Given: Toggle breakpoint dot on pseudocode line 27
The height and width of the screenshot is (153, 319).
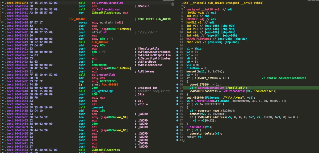Looking at the screenshot, I should (177, 88).
